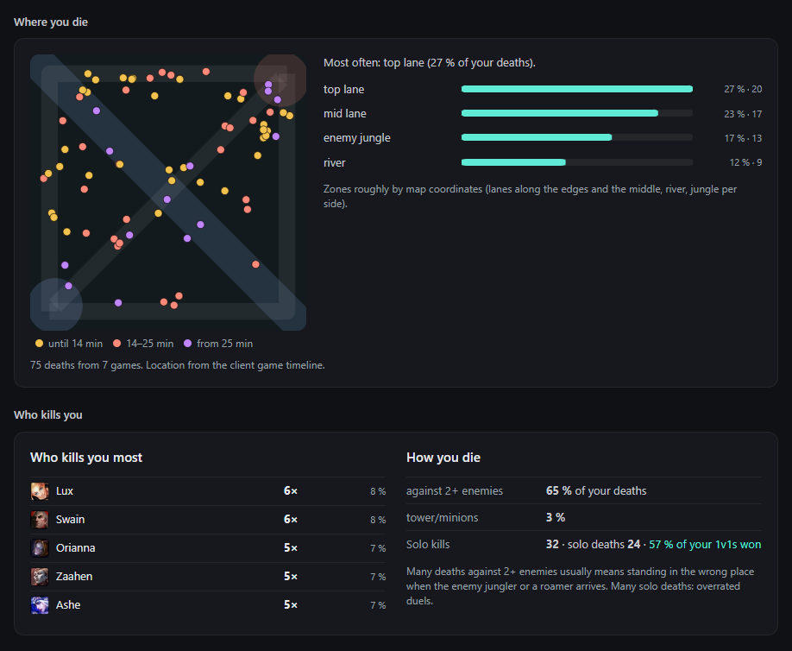The width and height of the screenshot is (792, 651).
Task: Click Zaahen's '5×' kill count
Action: (x=291, y=576)
